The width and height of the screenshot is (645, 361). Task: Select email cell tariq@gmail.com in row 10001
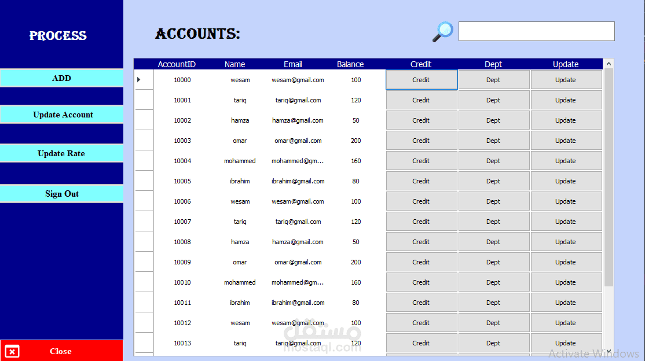[x=298, y=100]
